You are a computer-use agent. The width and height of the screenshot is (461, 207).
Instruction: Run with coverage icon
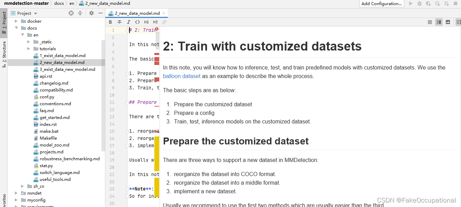[429, 3]
